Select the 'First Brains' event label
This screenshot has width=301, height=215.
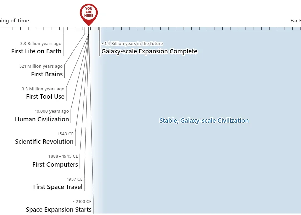(x=47, y=74)
